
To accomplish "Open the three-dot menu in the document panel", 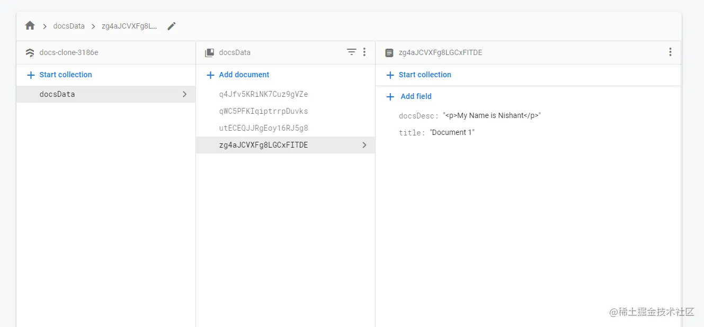I will point(670,52).
